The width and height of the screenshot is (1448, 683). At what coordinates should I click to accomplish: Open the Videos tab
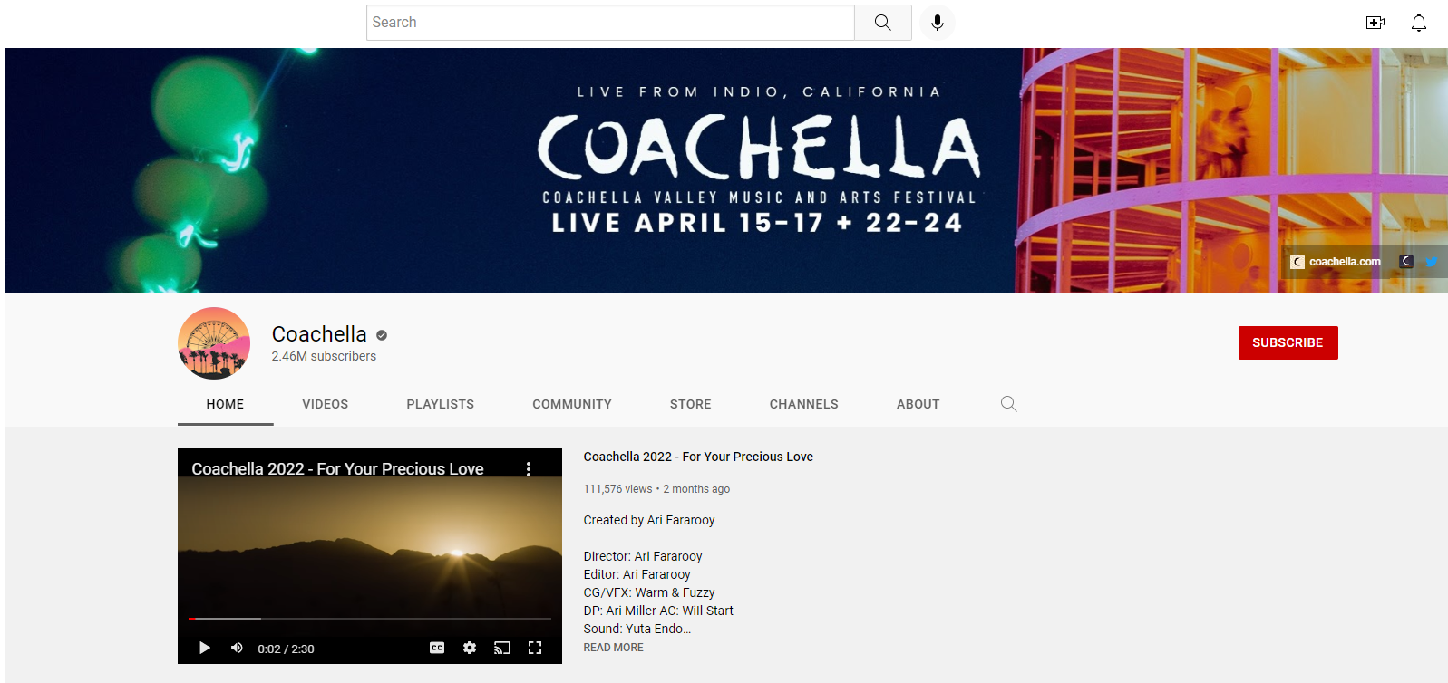pos(326,404)
